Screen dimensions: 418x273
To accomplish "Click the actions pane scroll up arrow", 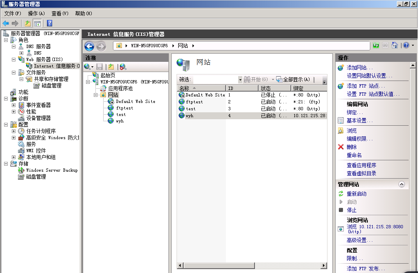I will click(x=413, y=65).
